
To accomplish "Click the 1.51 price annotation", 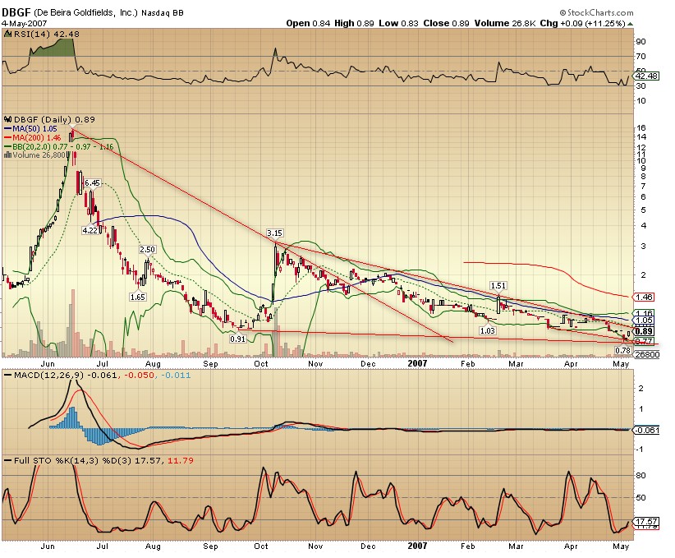I will (498, 286).
